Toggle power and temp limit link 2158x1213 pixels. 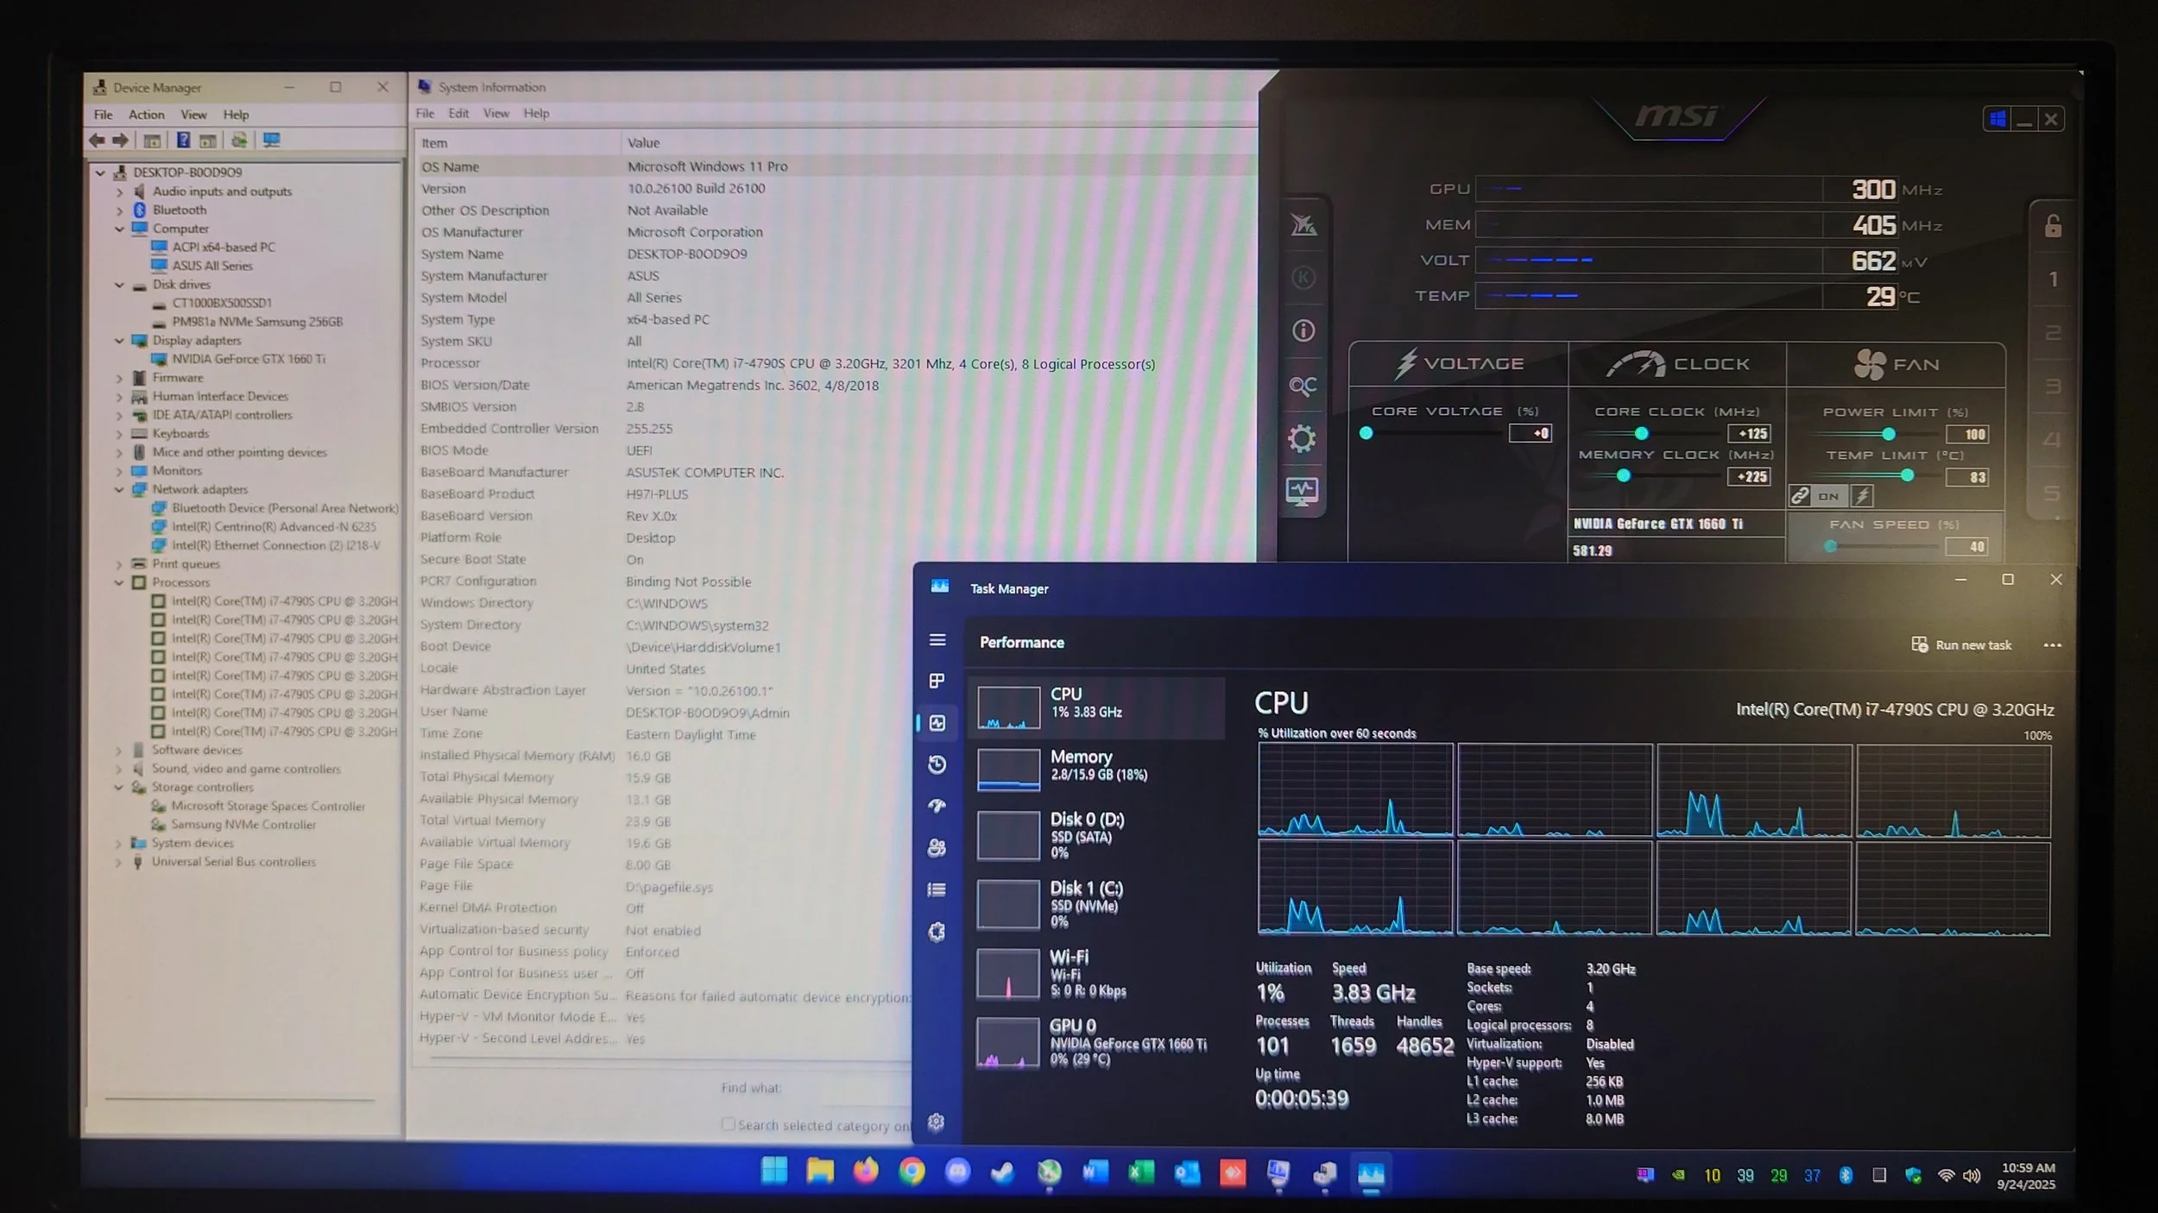pyautogui.click(x=1800, y=496)
